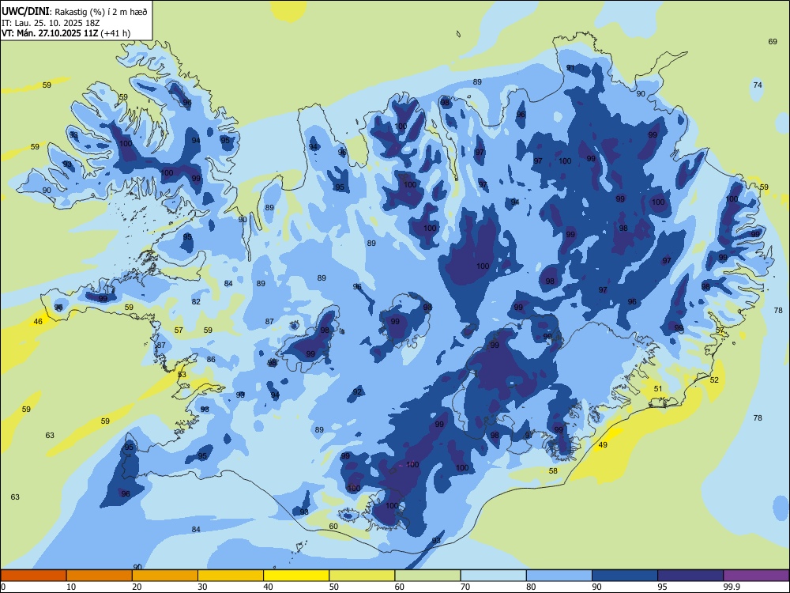Screen dimensions: 790x593
Task: Click the orange 10–20 legend swatch
Action: 100,576
